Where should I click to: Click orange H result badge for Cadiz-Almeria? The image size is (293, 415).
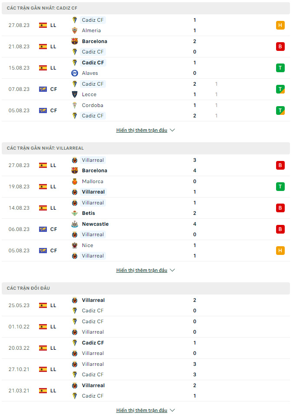(280, 25)
